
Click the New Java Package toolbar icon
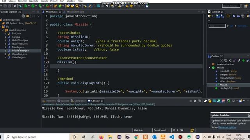point(55,6)
